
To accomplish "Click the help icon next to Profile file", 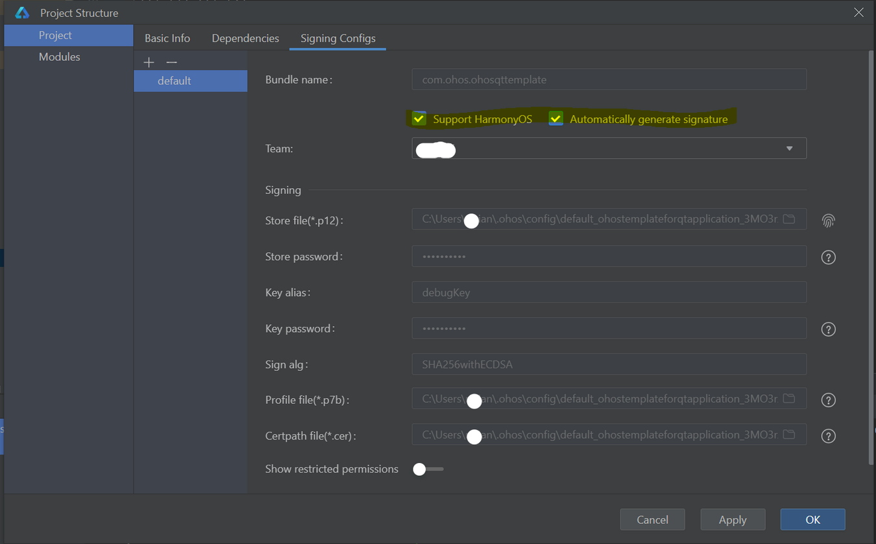I will click(x=828, y=400).
